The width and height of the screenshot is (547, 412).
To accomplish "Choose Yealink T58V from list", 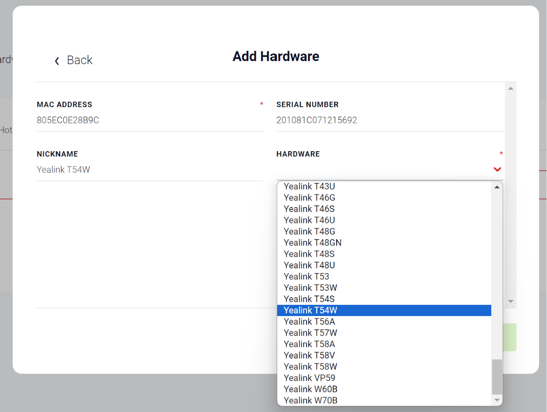I will coord(384,355).
